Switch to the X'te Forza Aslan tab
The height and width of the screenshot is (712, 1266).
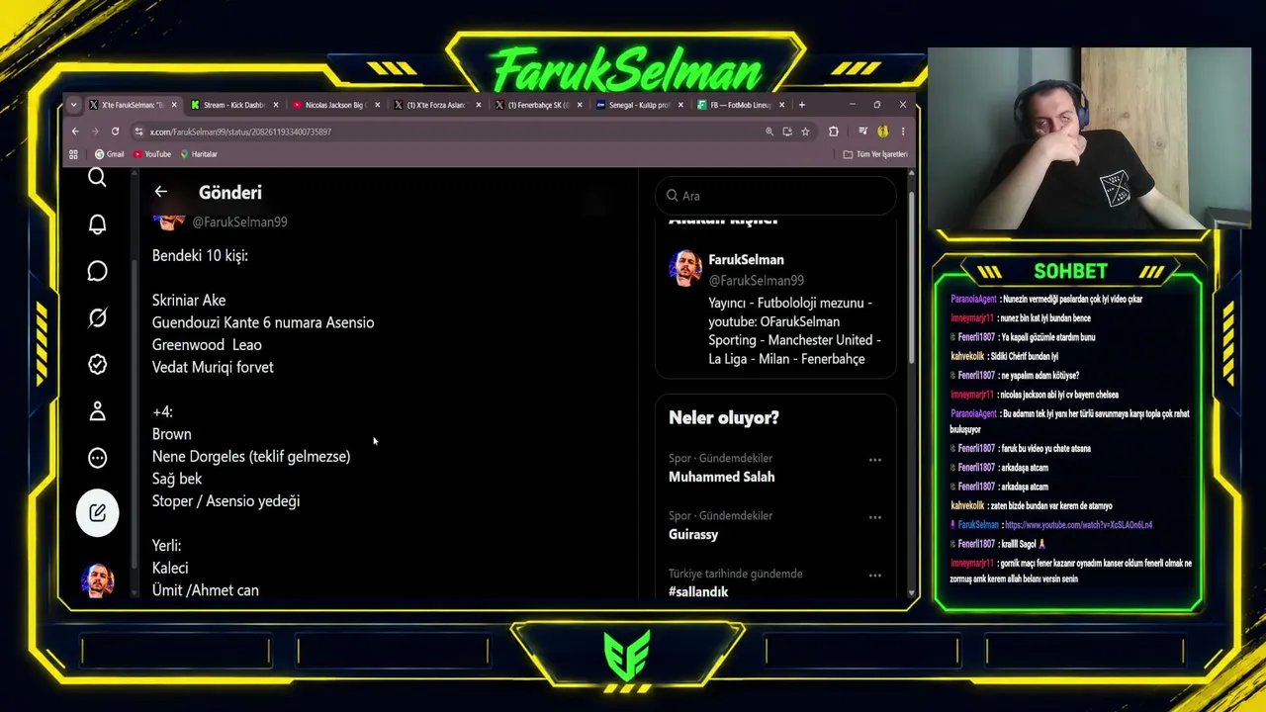436,105
